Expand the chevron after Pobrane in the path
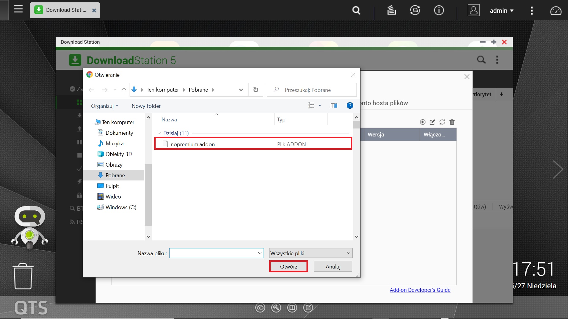Screen dimensions: 568x319 (x=213, y=90)
